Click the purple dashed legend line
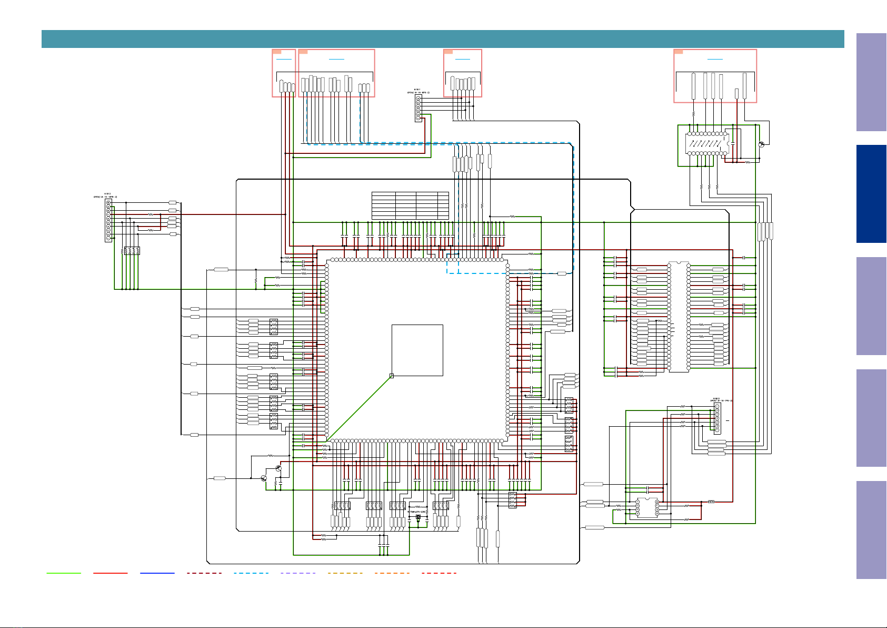 point(298,573)
